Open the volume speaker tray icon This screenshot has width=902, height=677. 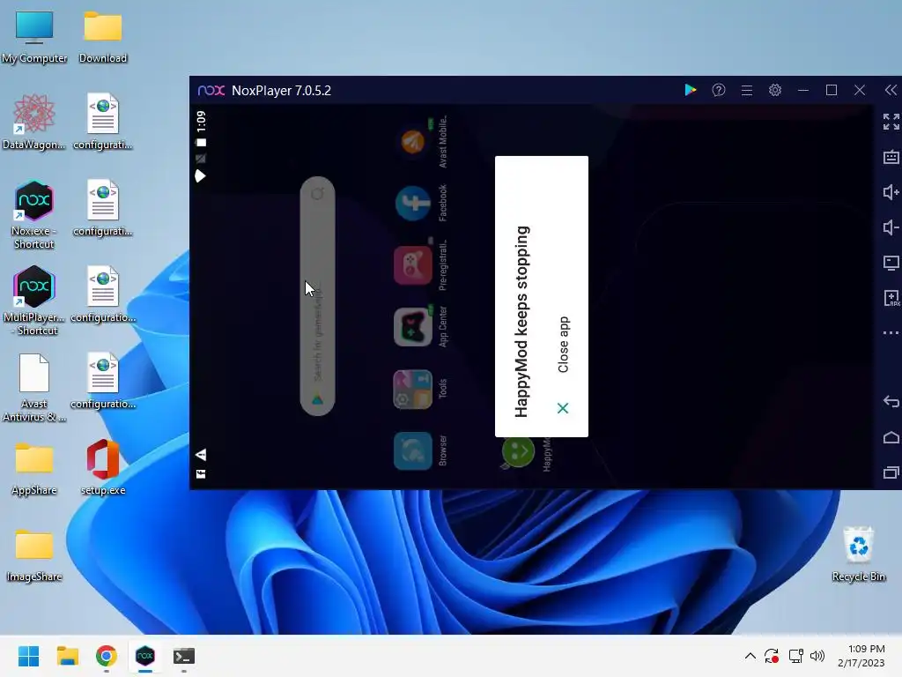point(817,656)
